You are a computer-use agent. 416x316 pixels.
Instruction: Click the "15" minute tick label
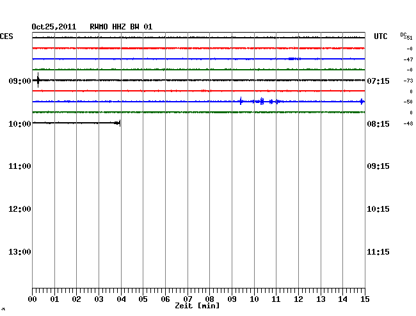coord(365,299)
